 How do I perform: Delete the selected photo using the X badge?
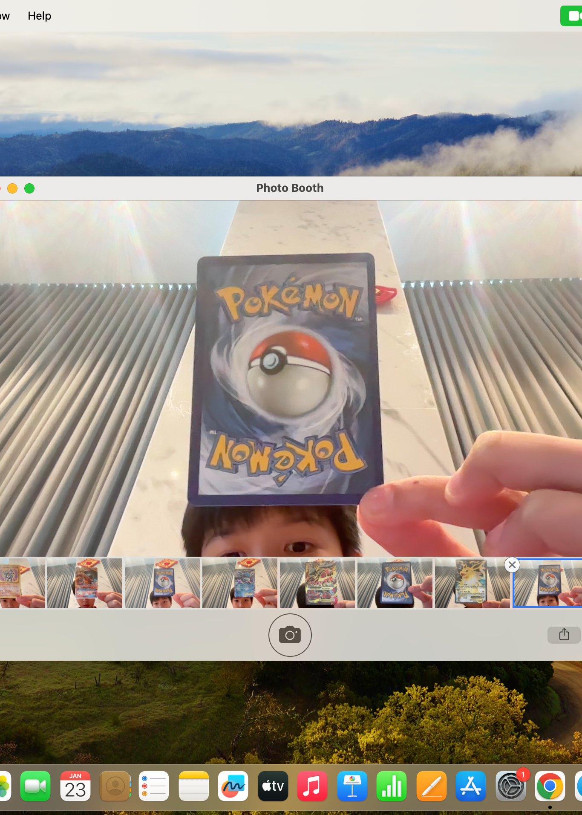[512, 565]
